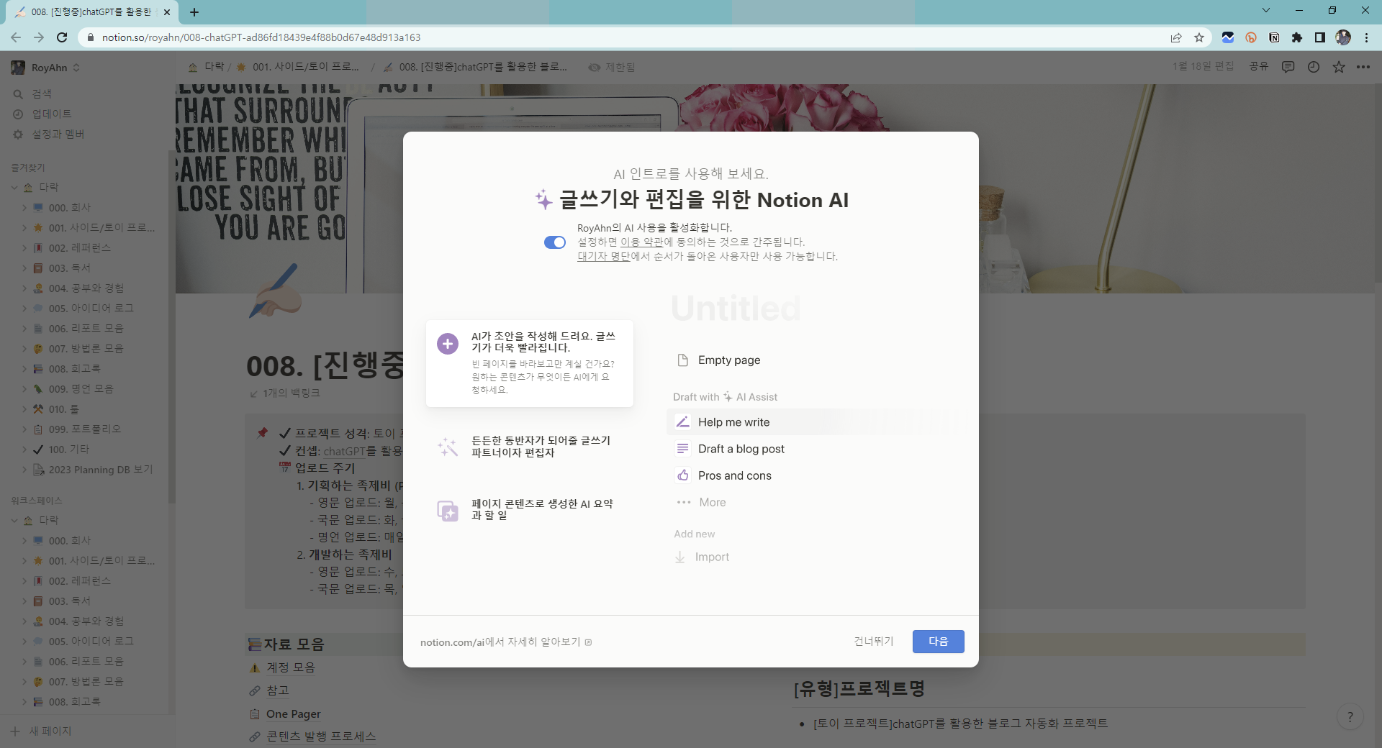Open new browser tab
Image resolution: width=1382 pixels, height=748 pixels.
point(194,12)
